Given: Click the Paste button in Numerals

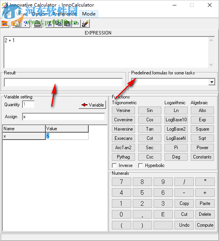Looking at the screenshot, I should (205, 203).
